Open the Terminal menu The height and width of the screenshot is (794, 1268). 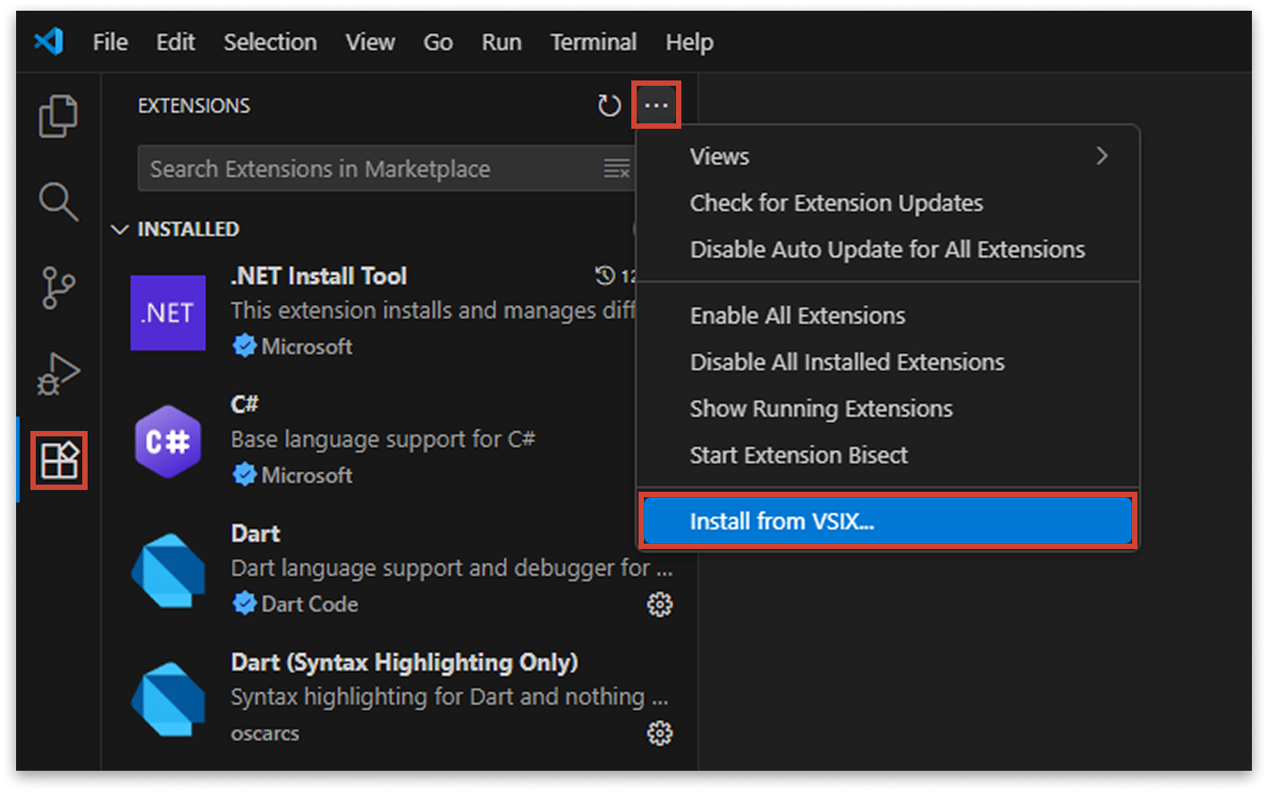coord(593,41)
